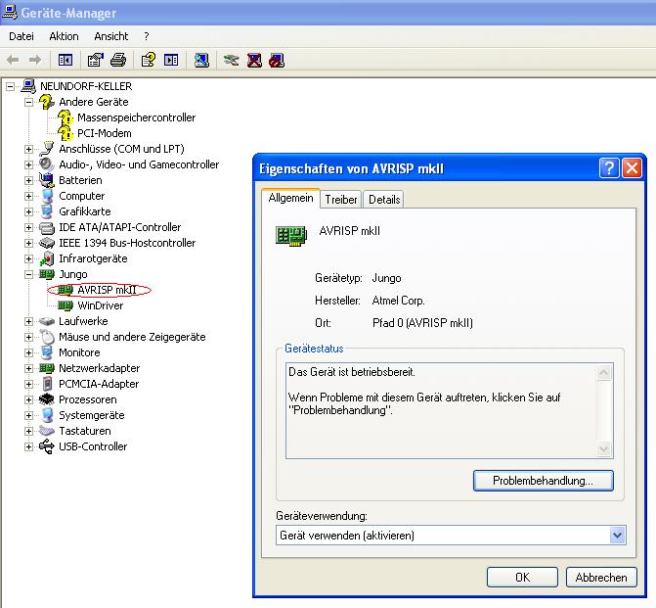
Task: Click the Abbrechen button
Action: [x=601, y=578]
